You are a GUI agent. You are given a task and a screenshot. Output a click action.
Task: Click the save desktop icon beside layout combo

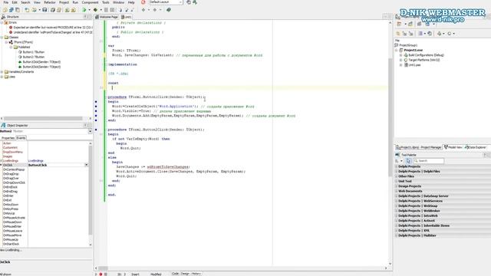pyautogui.click(x=189, y=2)
